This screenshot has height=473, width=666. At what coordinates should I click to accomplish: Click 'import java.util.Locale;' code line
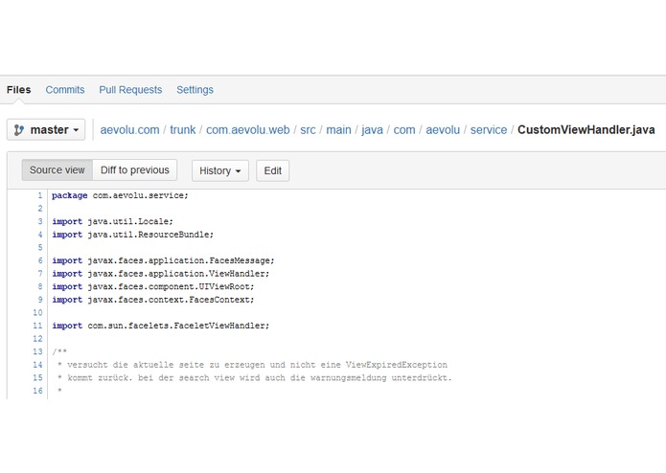coord(112,221)
